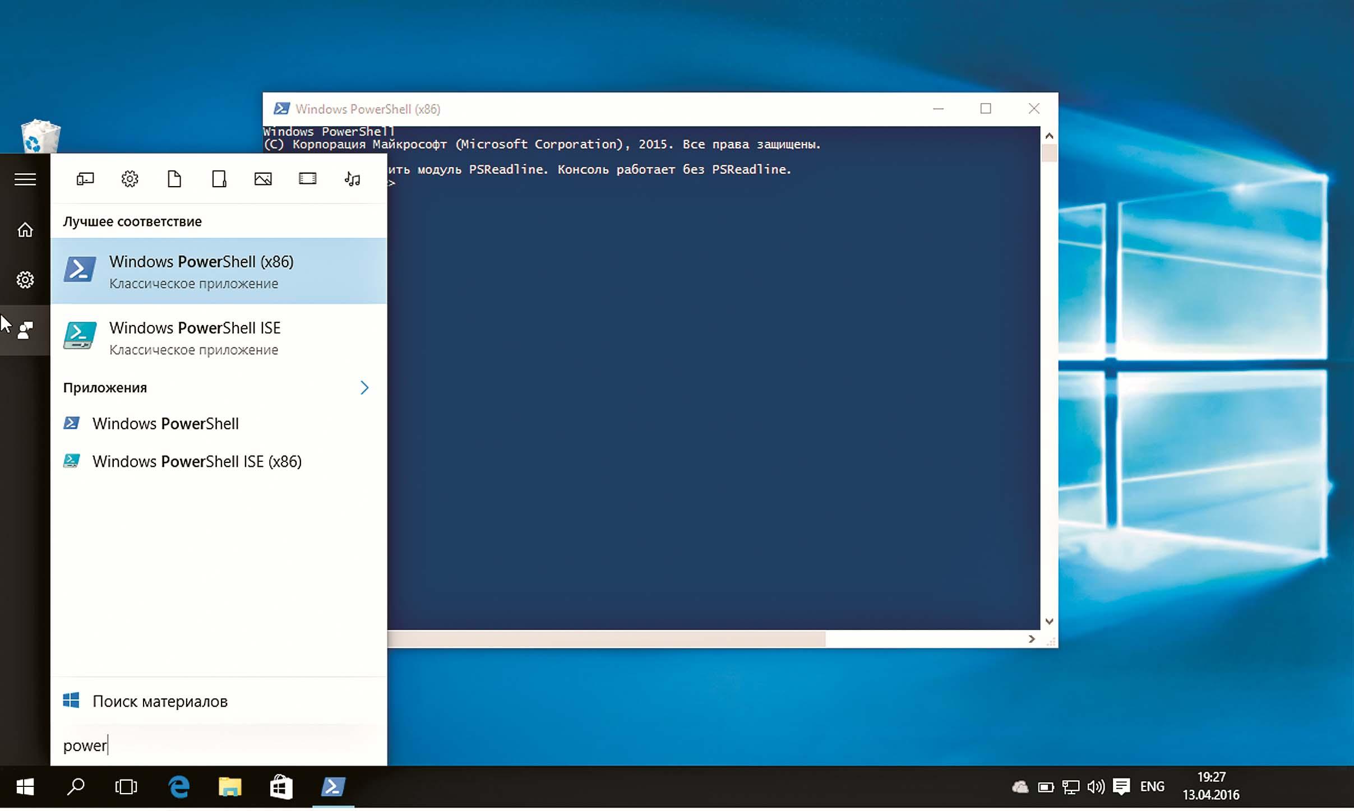Select the settings filter gear icon
Image resolution: width=1354 pixels, height=811 pixels.
[x=130, y=179]
